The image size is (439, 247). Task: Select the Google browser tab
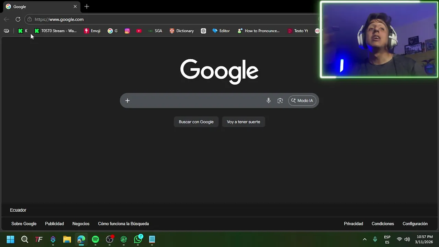coord(41,7)
